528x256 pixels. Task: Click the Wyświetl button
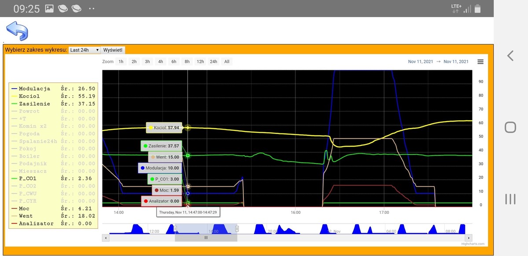pos(114,50)
